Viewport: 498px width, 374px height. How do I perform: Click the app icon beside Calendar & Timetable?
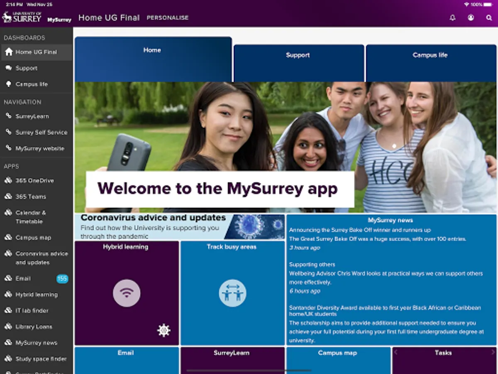click(x=9, y=212)
